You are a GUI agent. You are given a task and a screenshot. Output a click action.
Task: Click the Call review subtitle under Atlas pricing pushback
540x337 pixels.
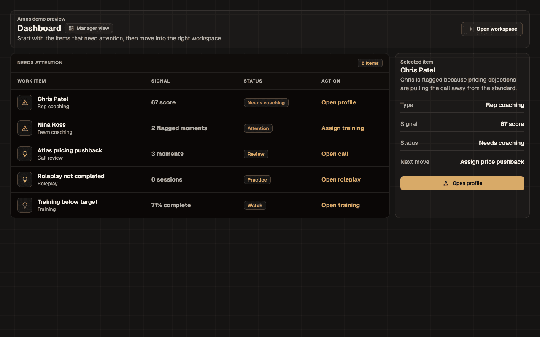[x=50, y=158]
